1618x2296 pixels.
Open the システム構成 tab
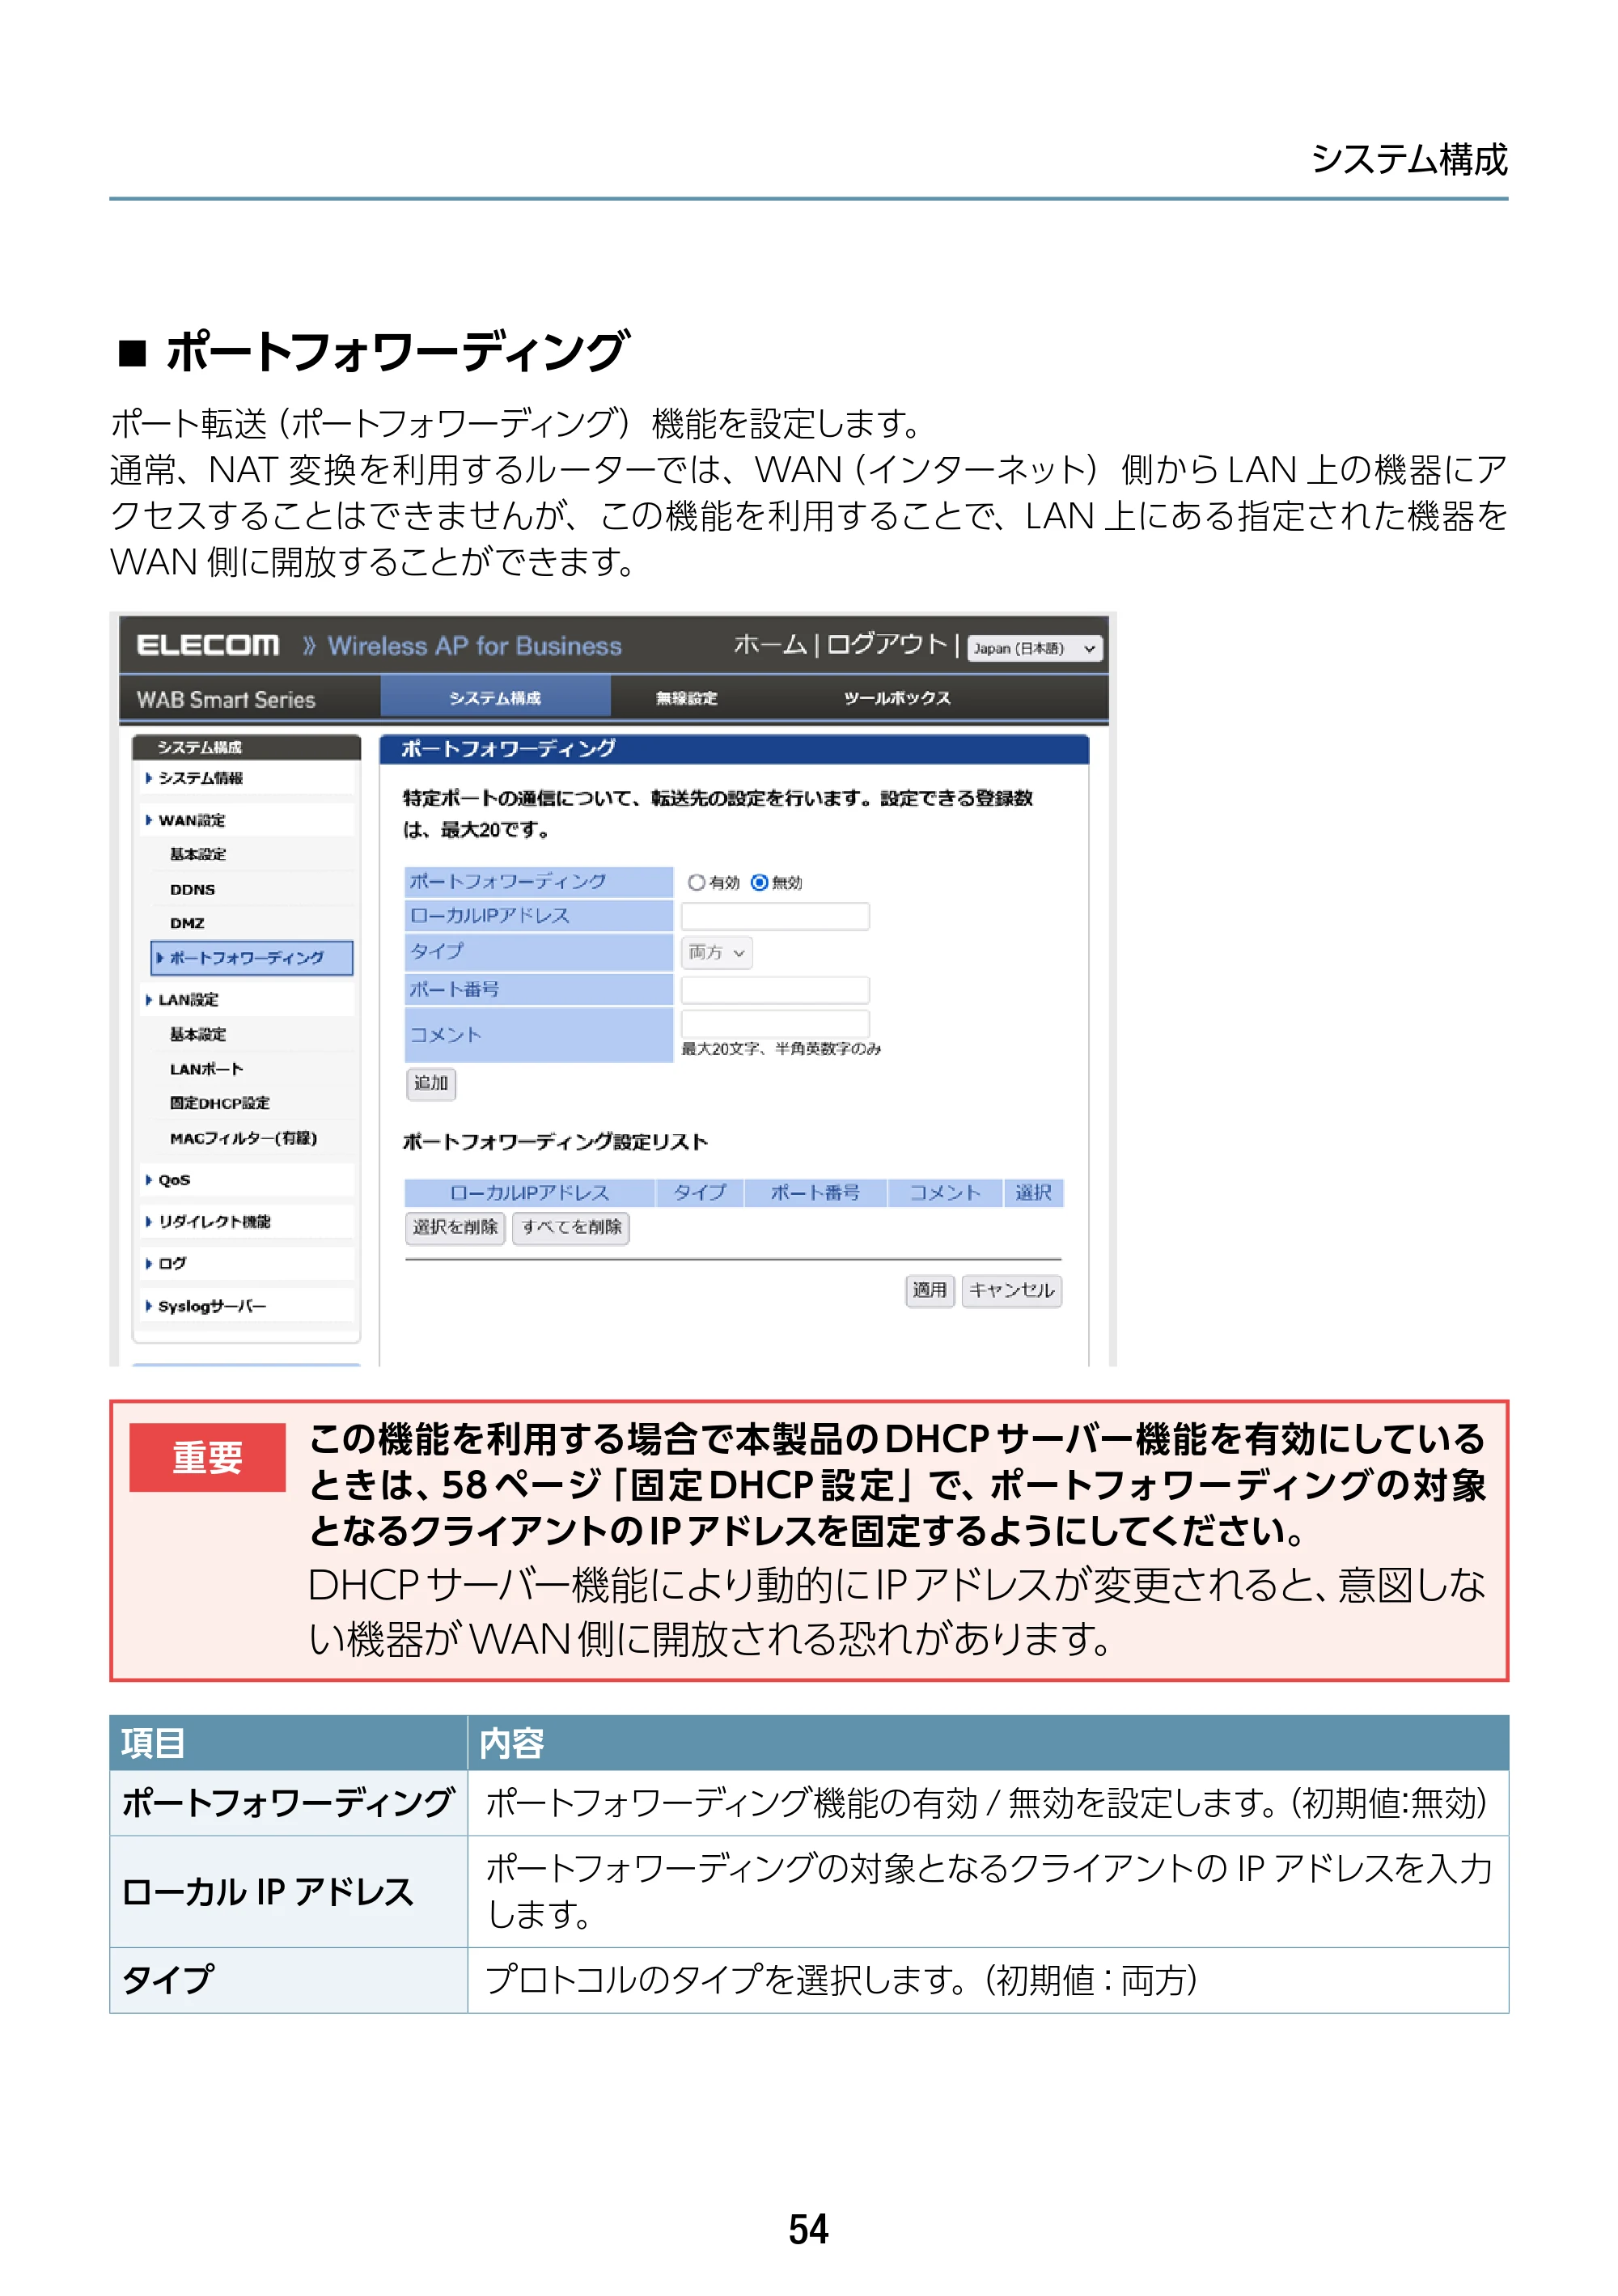coord(495,698)
